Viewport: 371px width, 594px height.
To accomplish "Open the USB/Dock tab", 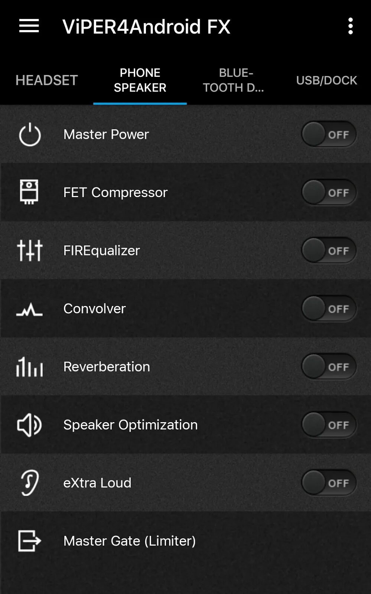I will tap(326, 80).
